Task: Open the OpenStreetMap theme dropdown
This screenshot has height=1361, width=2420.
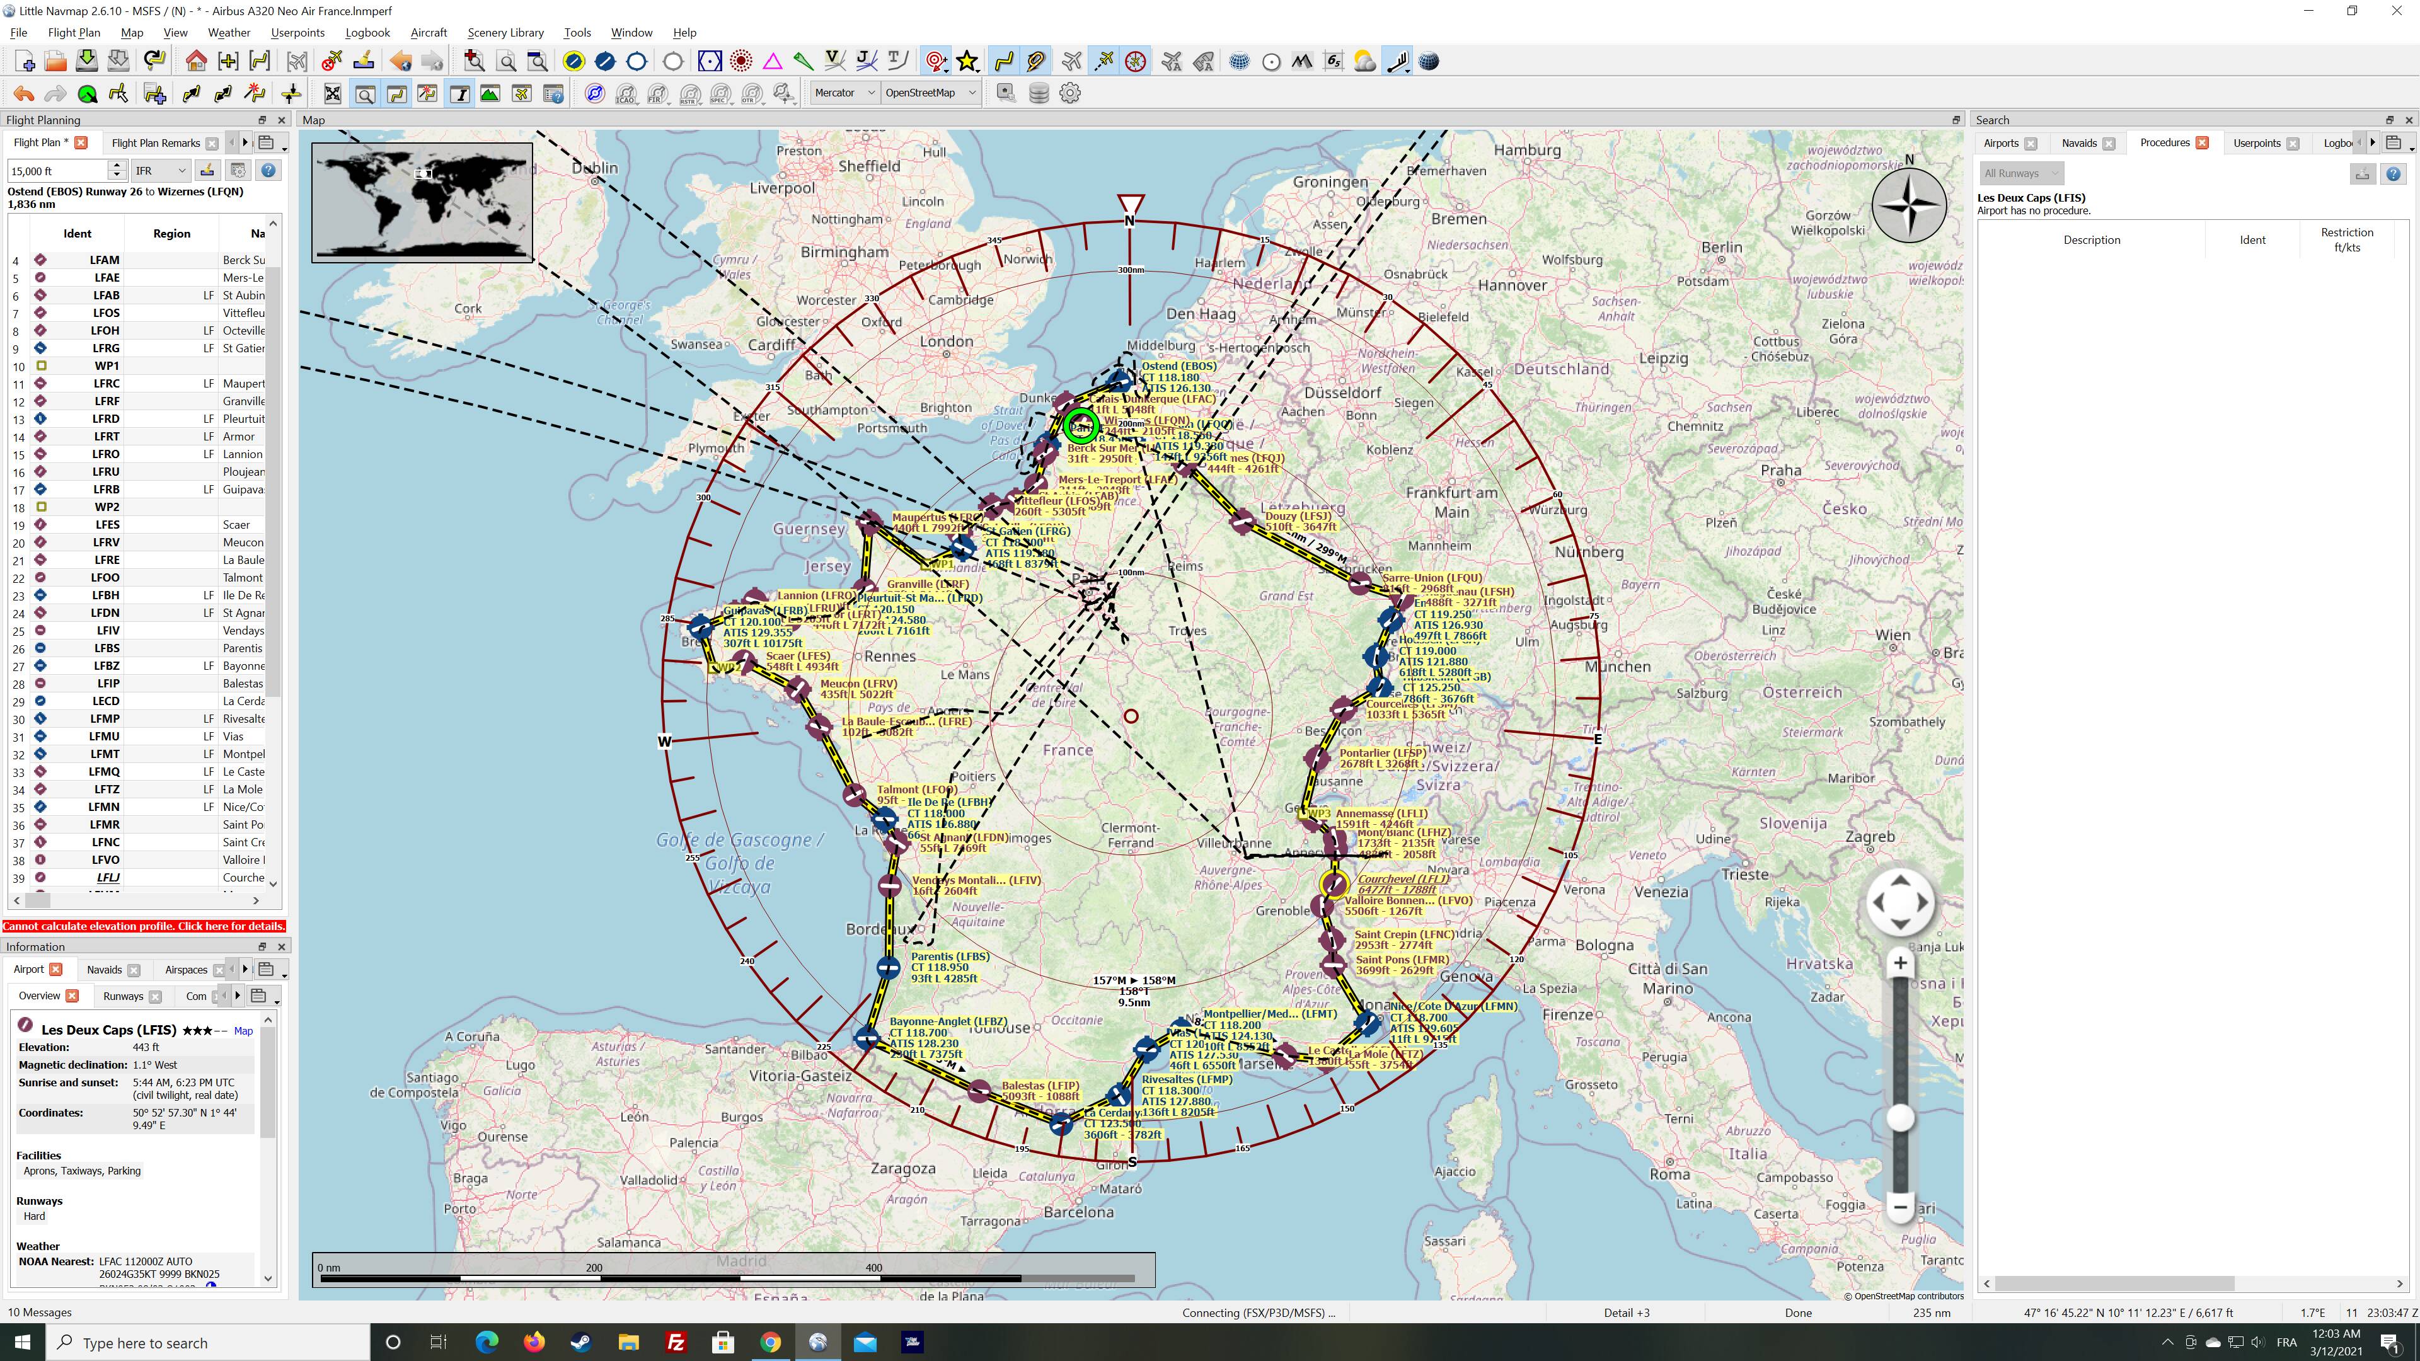Action: click(930, 93)
